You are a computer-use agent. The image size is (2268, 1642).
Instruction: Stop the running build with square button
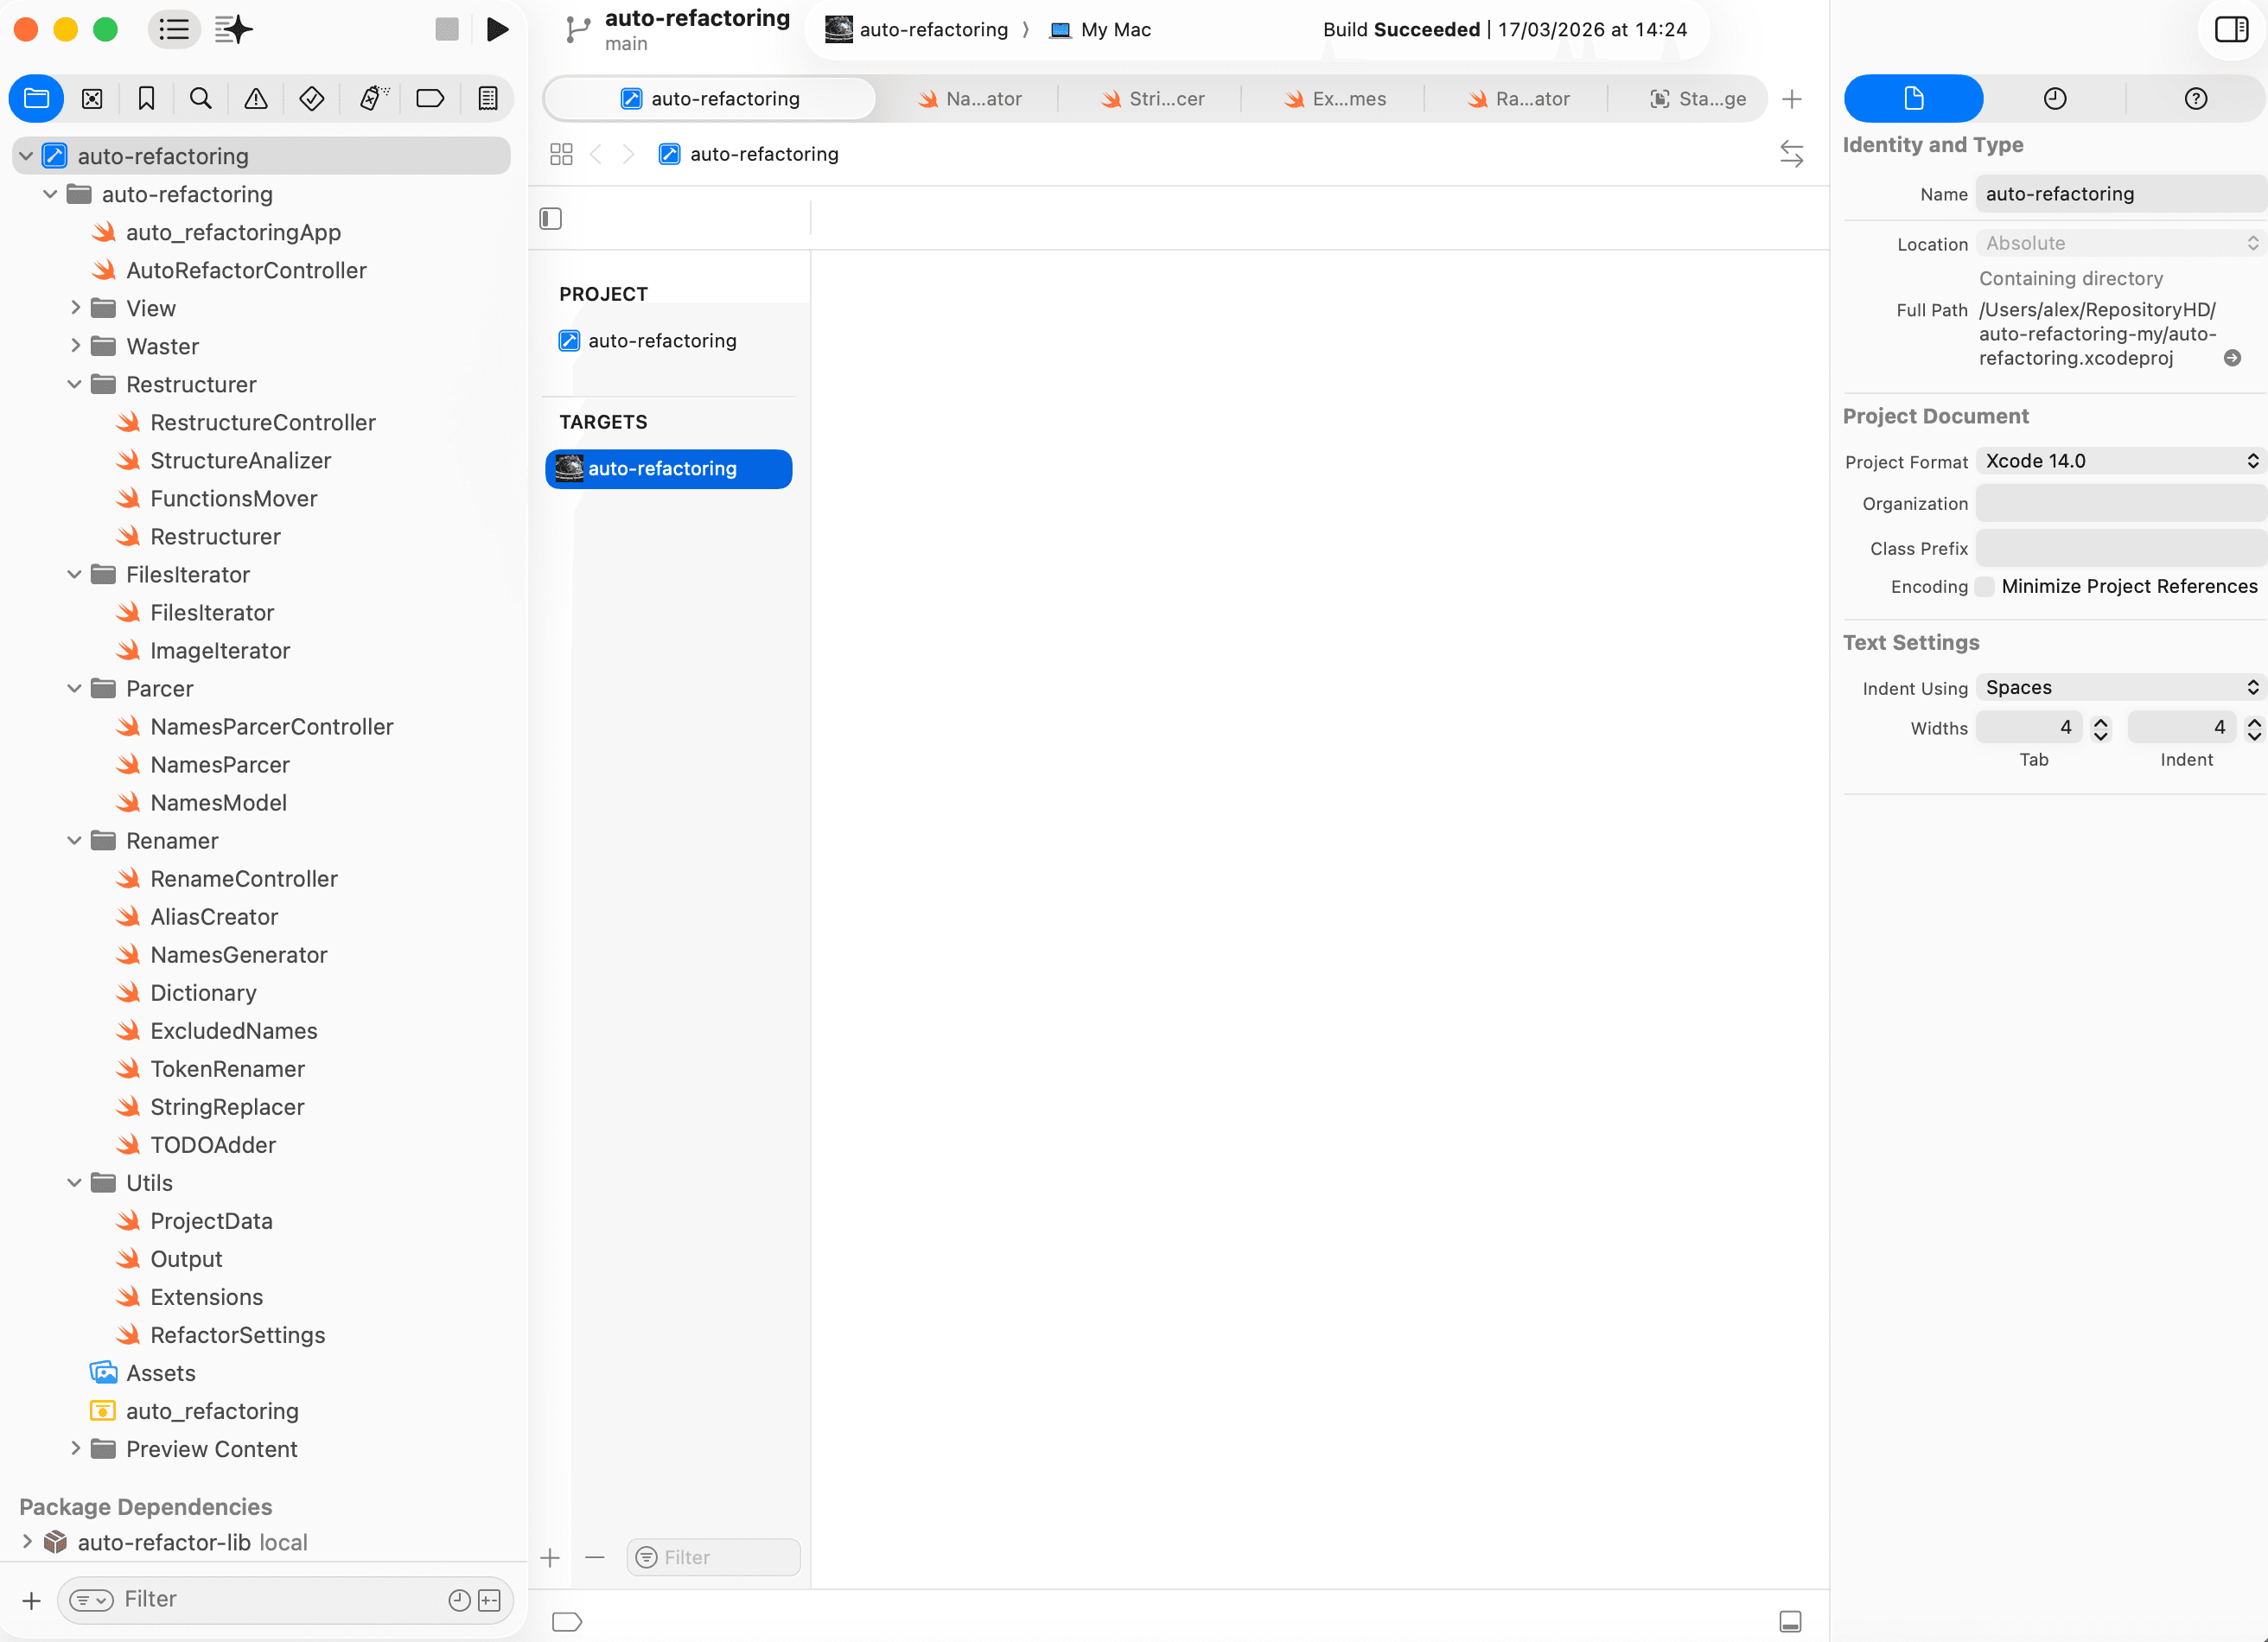click(x=447, y=29)
